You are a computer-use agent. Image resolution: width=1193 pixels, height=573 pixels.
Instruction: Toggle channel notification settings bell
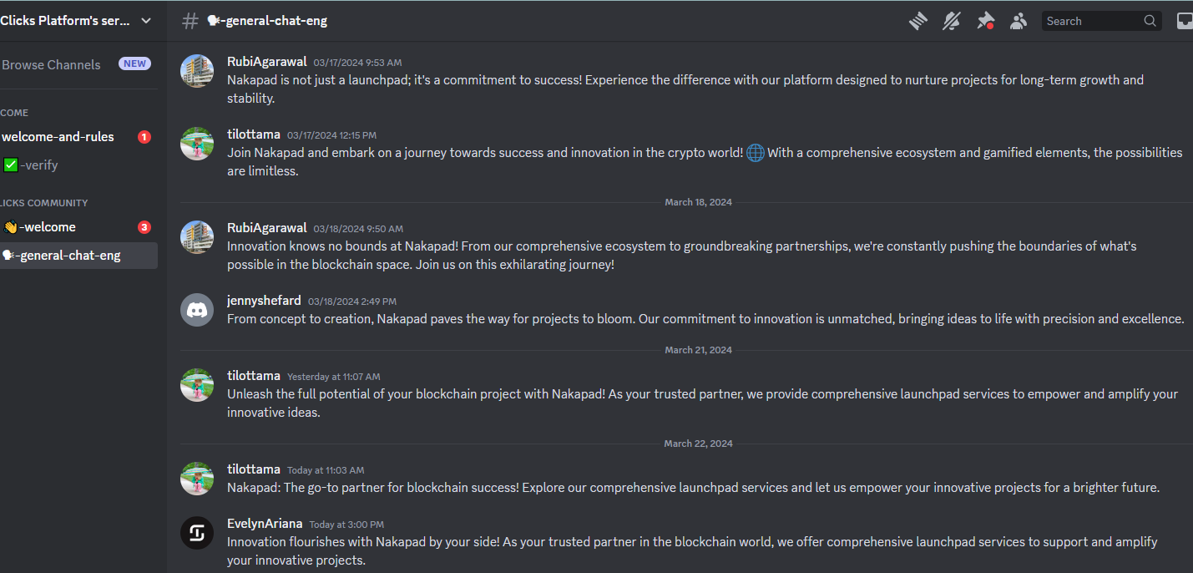pos(952,21)
